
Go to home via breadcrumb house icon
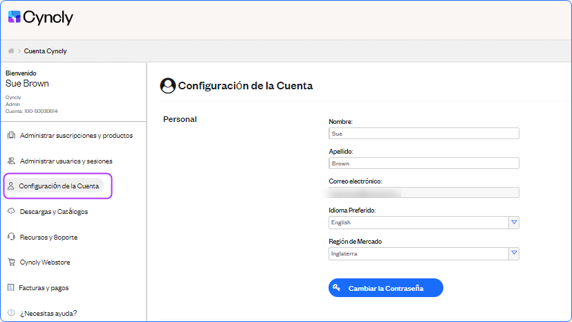[11, 51]
